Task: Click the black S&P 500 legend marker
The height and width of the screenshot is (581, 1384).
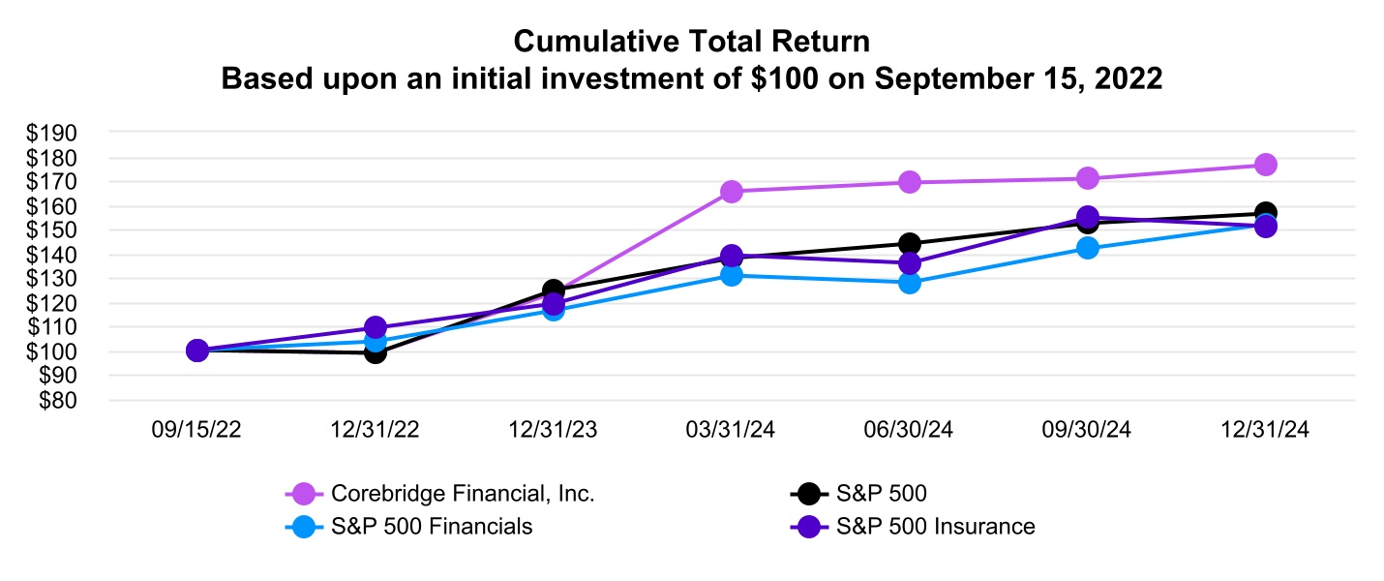Action: (809, 494)
